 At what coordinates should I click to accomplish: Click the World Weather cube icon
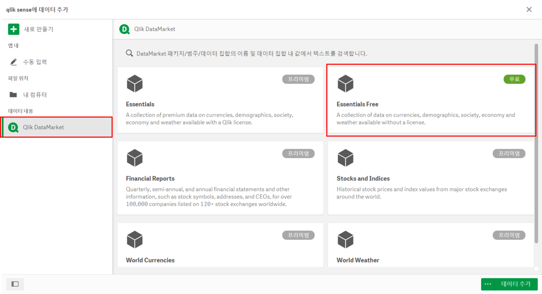(345, 239)
